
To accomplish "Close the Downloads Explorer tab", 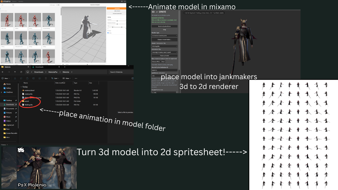I will coord(59,67).
